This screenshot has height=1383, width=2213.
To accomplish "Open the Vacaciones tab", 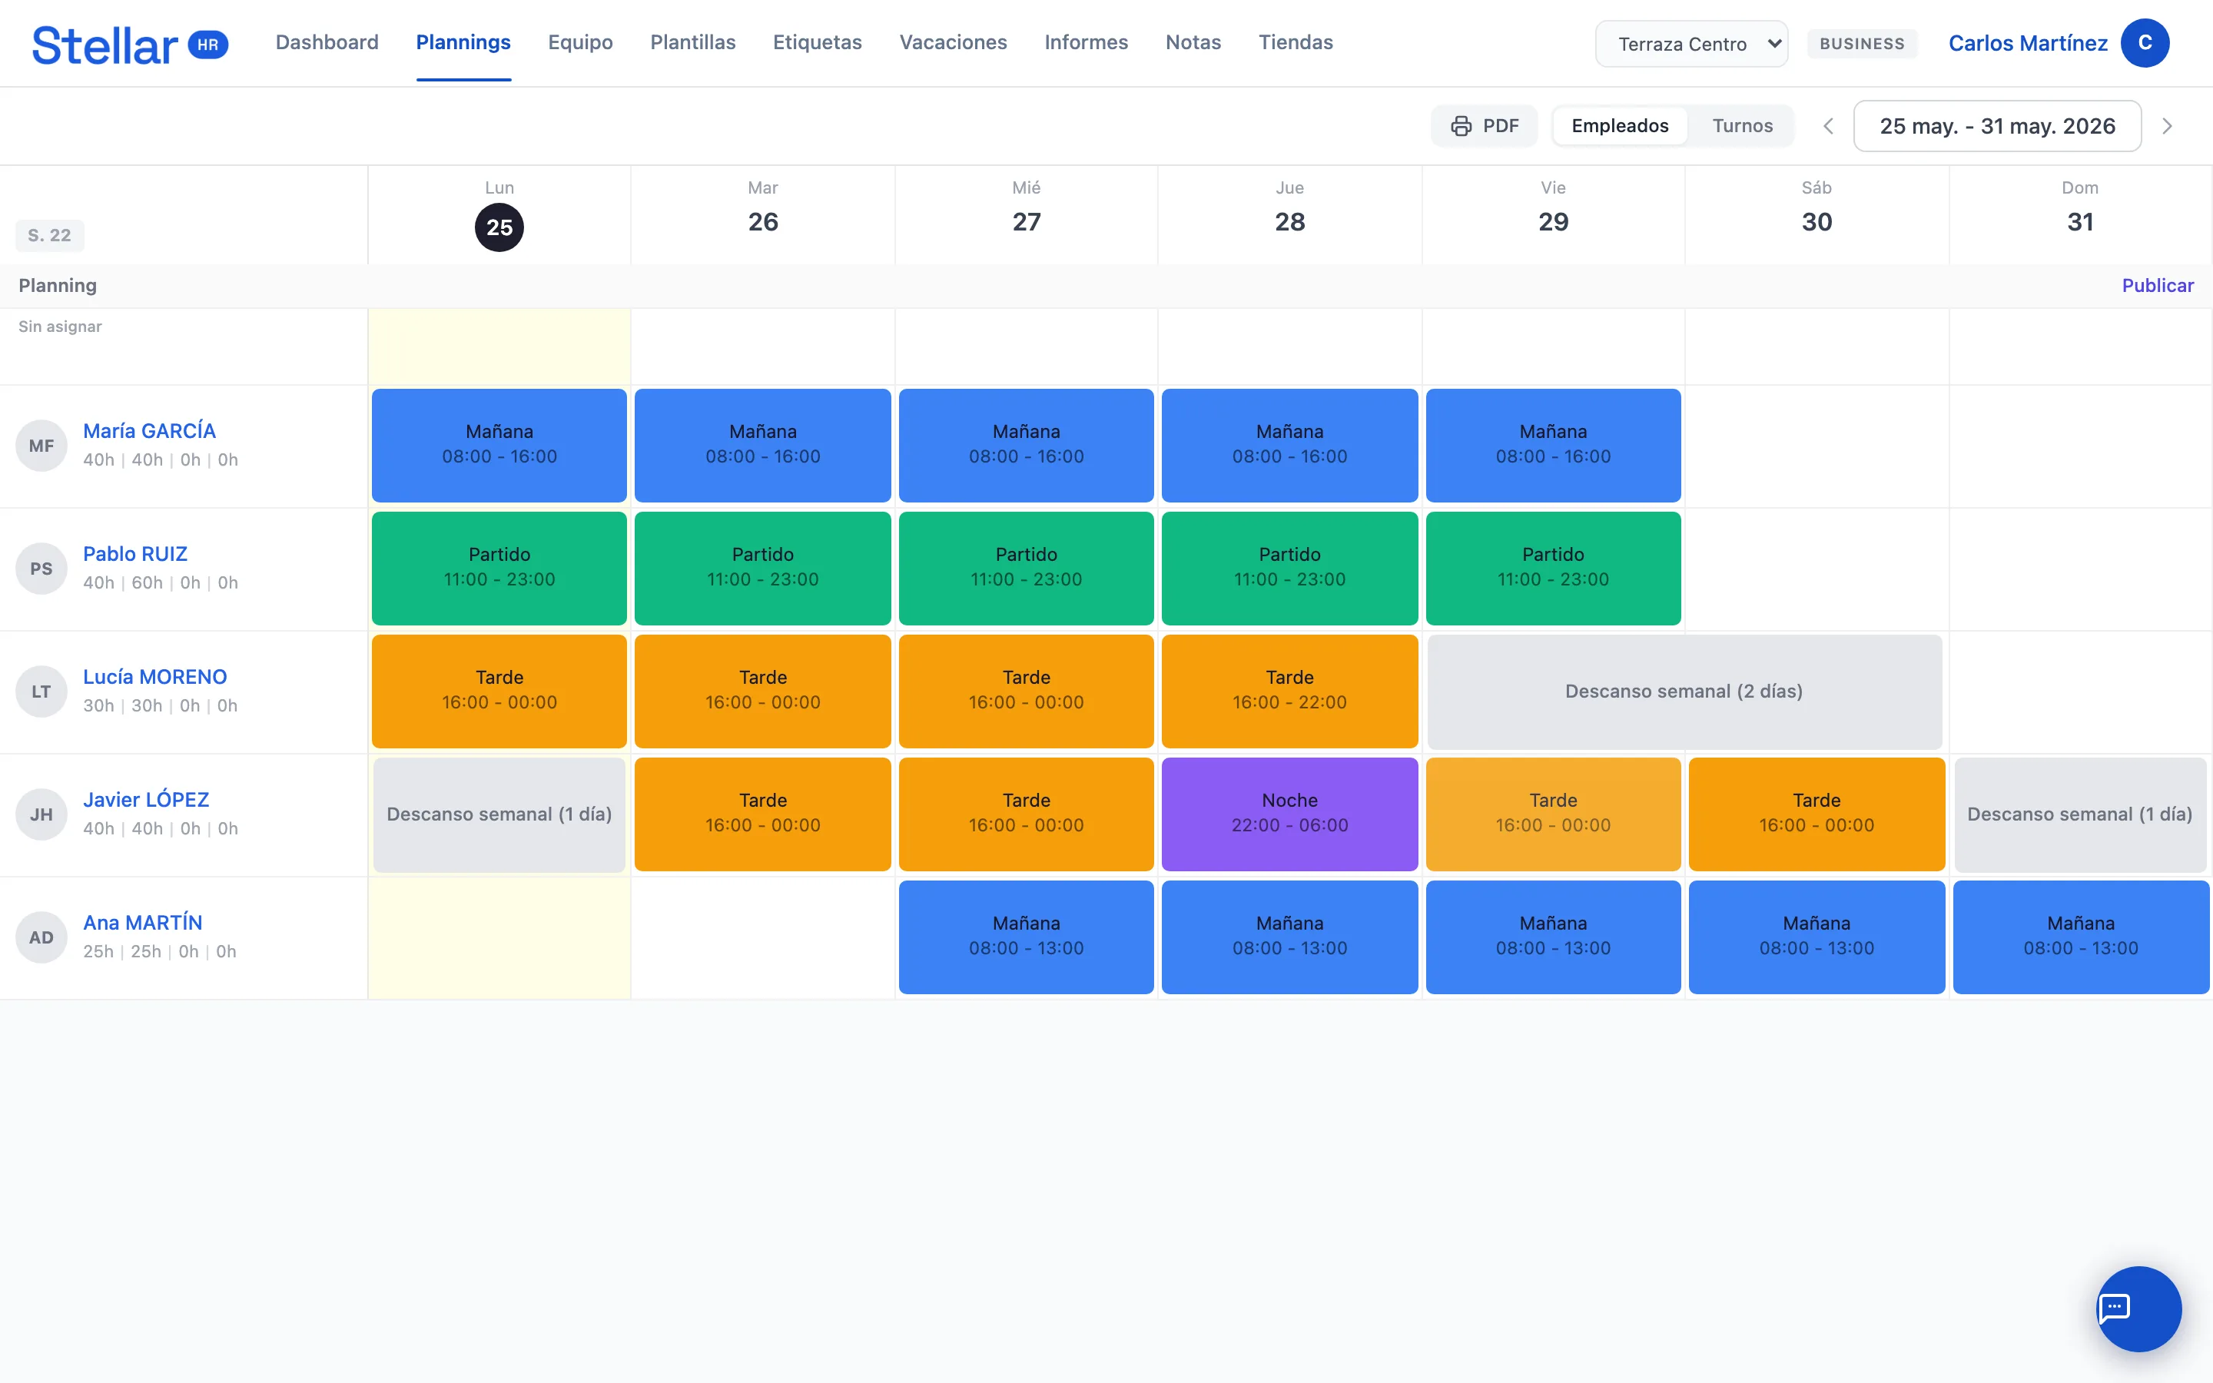I will (x=953, y=42).
